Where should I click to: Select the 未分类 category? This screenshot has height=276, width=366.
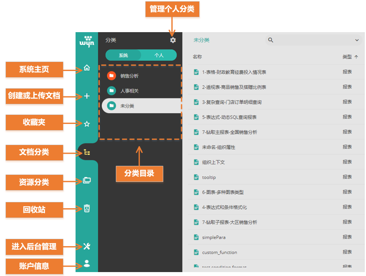(x=142, y=106)
